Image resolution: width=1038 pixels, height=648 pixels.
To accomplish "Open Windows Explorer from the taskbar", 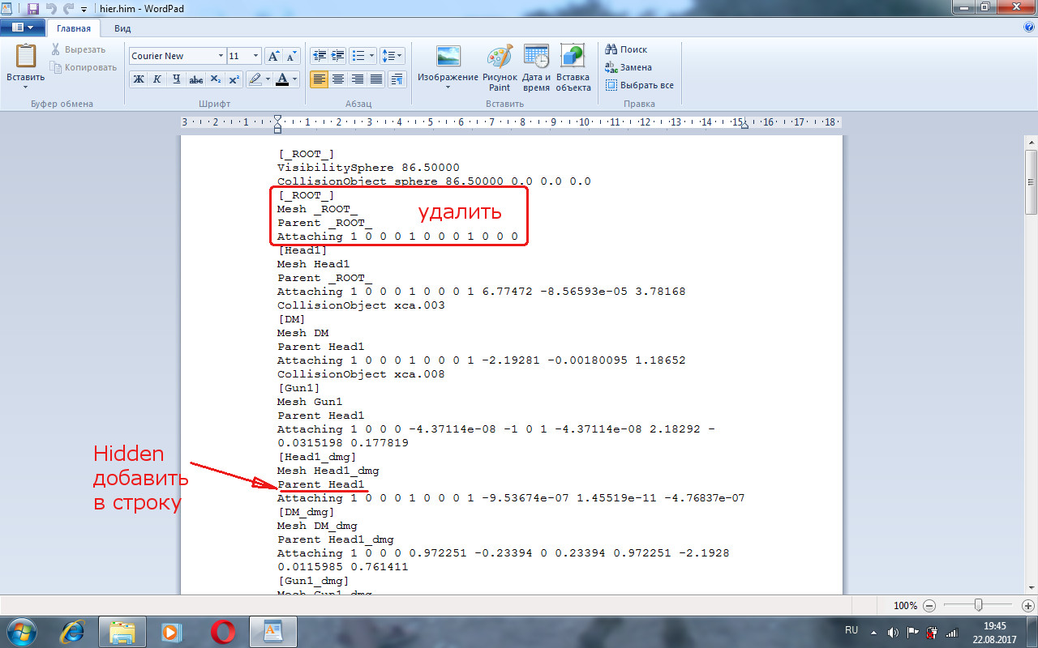I will click(x=122, y=631).
